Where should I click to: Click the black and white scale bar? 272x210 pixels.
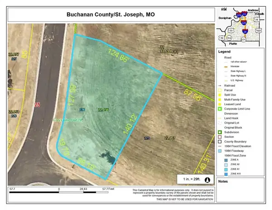tap(59, 192)
